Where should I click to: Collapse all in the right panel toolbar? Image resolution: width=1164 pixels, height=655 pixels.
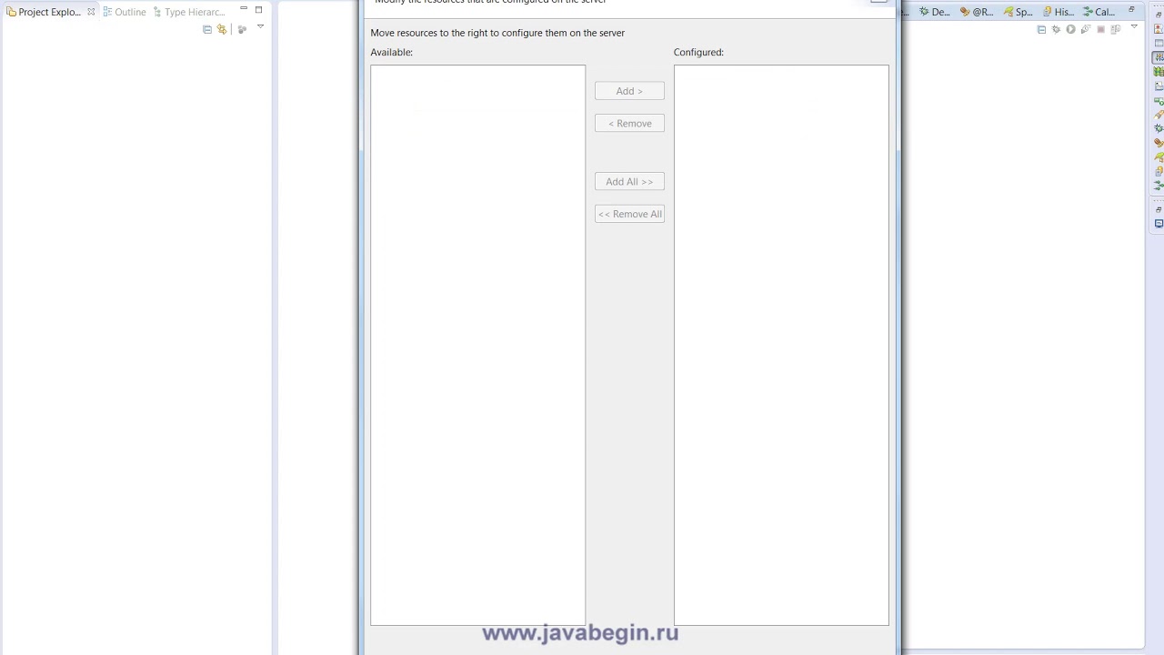(1041, 29)
